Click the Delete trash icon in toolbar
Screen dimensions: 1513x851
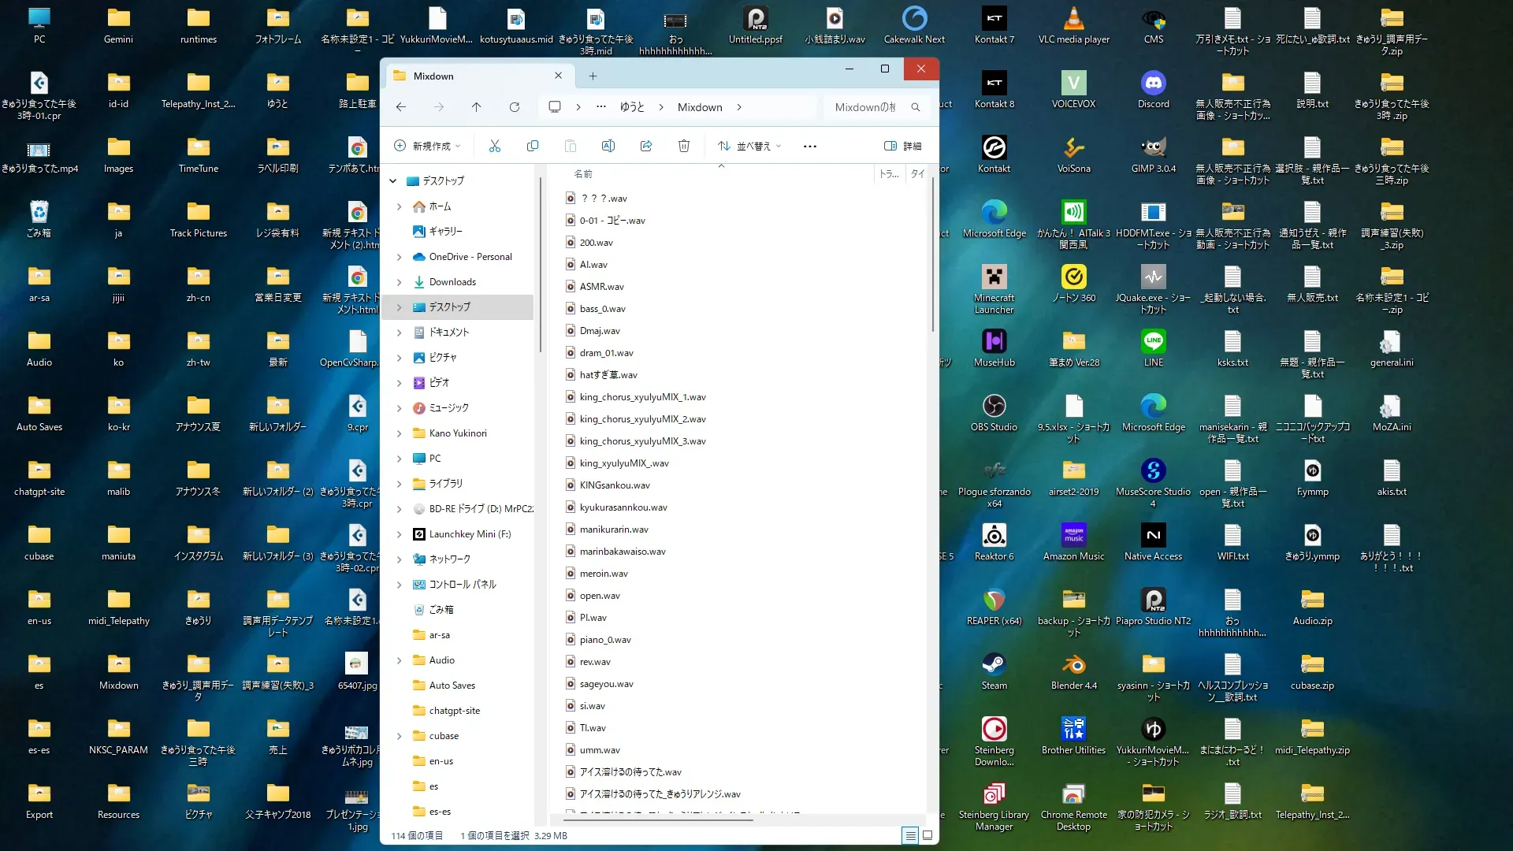pyautogui.click(x=684, y=146)
